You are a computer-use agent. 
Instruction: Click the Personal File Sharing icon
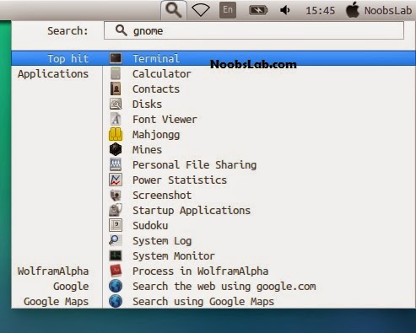[x=116, y=164]
